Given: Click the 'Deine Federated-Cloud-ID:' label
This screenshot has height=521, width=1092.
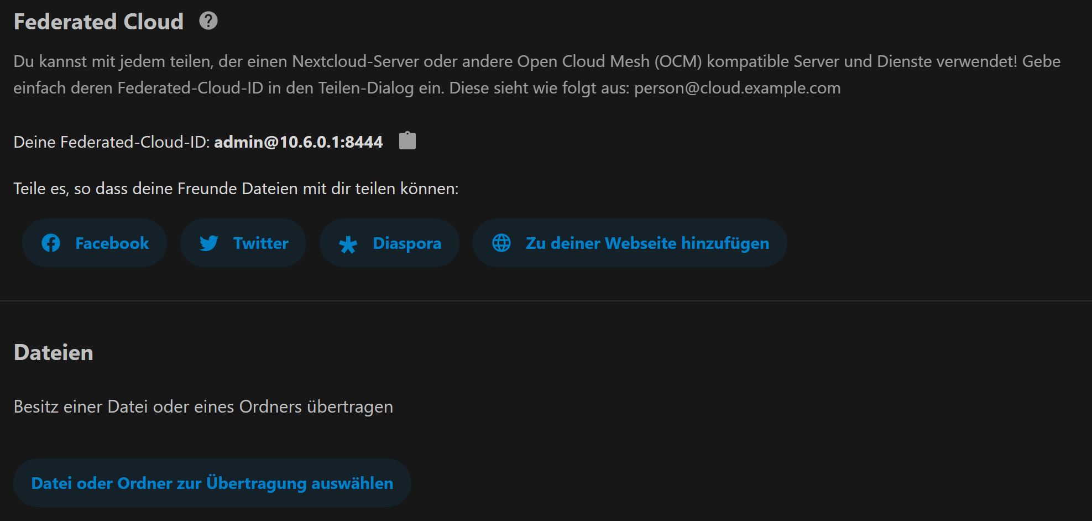Looking at the screenshot, I should click(112, 142).
